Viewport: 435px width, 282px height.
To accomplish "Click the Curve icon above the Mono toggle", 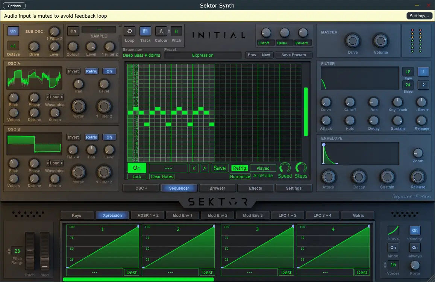I will coord(393,230).
